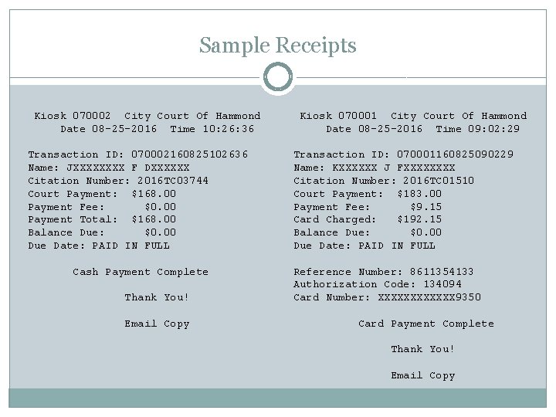This screenshot has width=556, height=417.
Task: Click Authorization Code 134094
Action: (378, 284)
